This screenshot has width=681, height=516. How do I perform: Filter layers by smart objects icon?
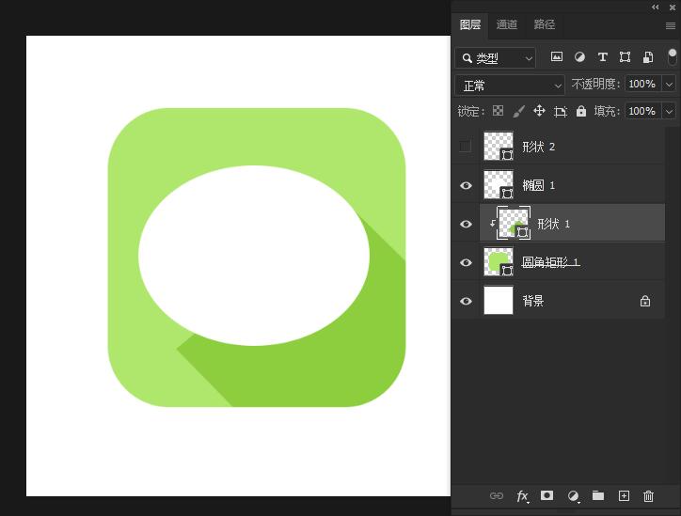[648, 56]
